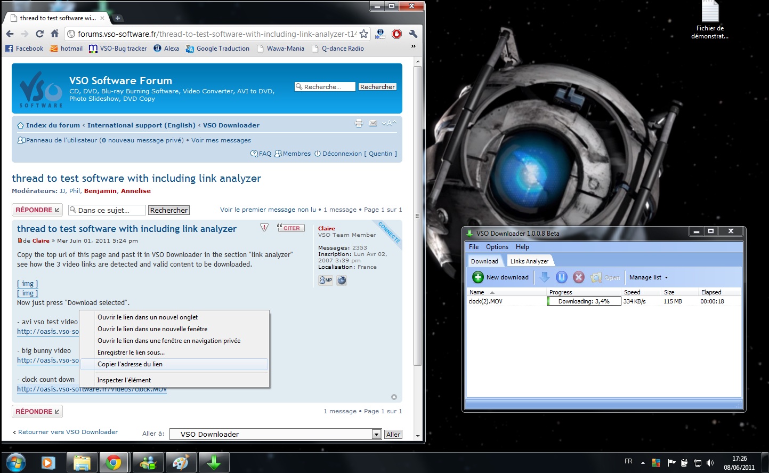Image resolution: width=769 pixels, height=473 pixels.
Task: Open the Manage list dropdown
Action: pyautogui.click(x=649, y=277)
